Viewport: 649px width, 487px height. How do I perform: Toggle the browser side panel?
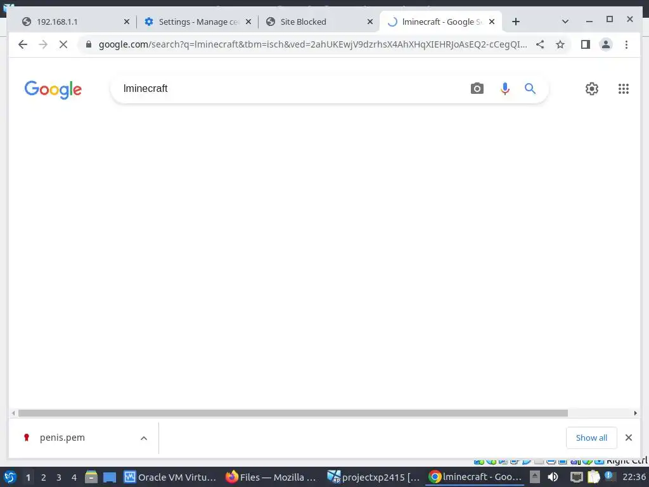point(585,44)
